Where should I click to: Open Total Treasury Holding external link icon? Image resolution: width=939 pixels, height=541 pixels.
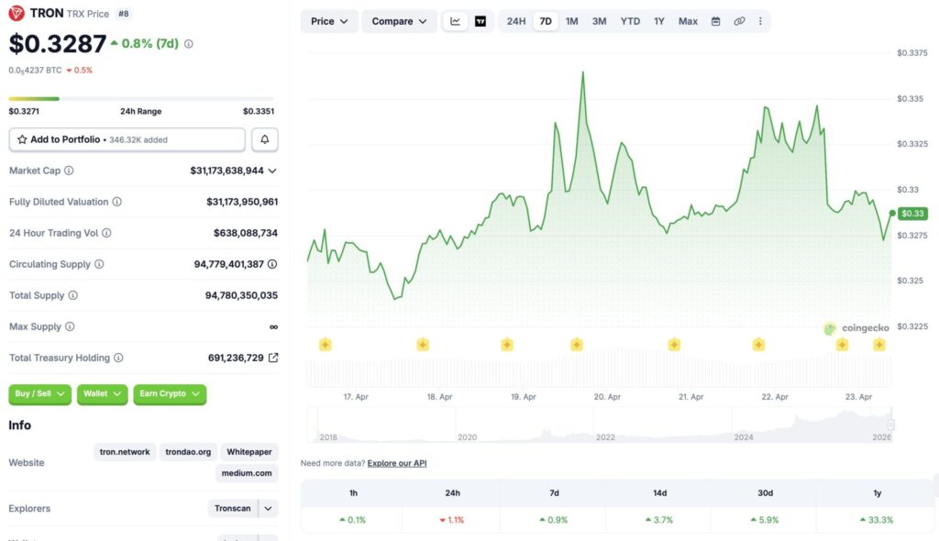click(272, 358)
